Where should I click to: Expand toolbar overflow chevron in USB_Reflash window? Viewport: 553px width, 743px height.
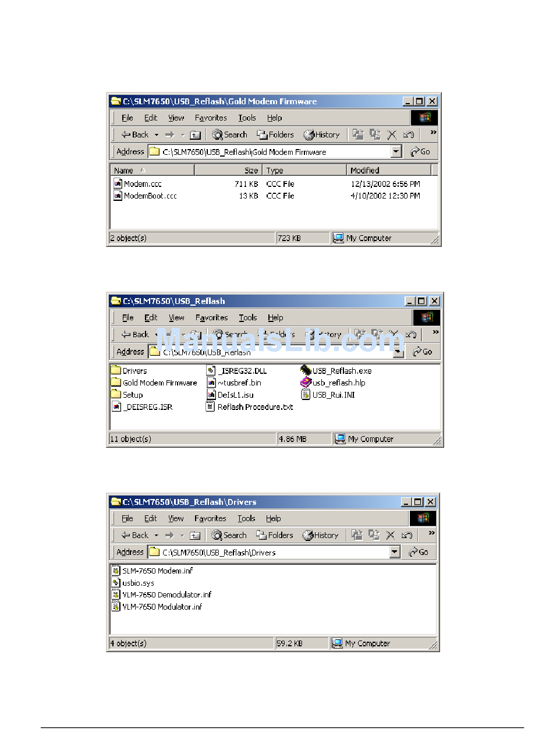tap(435, 332)
